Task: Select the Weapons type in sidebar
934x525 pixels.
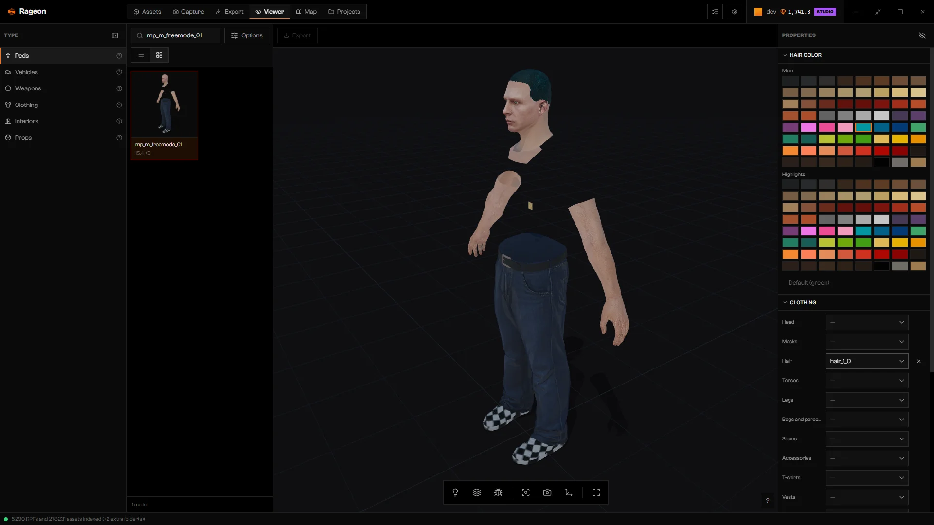Action: (63, 88)
